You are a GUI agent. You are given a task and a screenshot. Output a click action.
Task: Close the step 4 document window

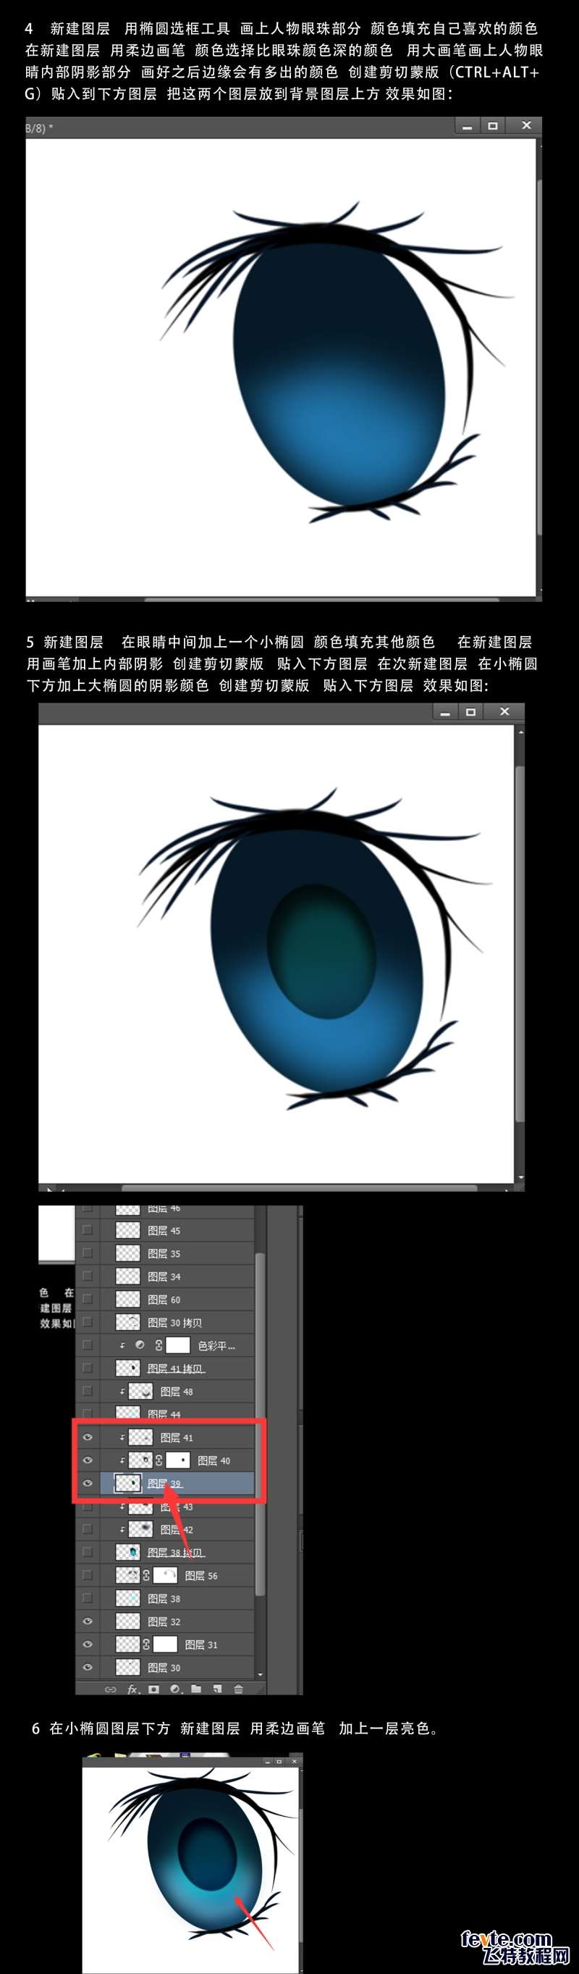pos(526,125)
